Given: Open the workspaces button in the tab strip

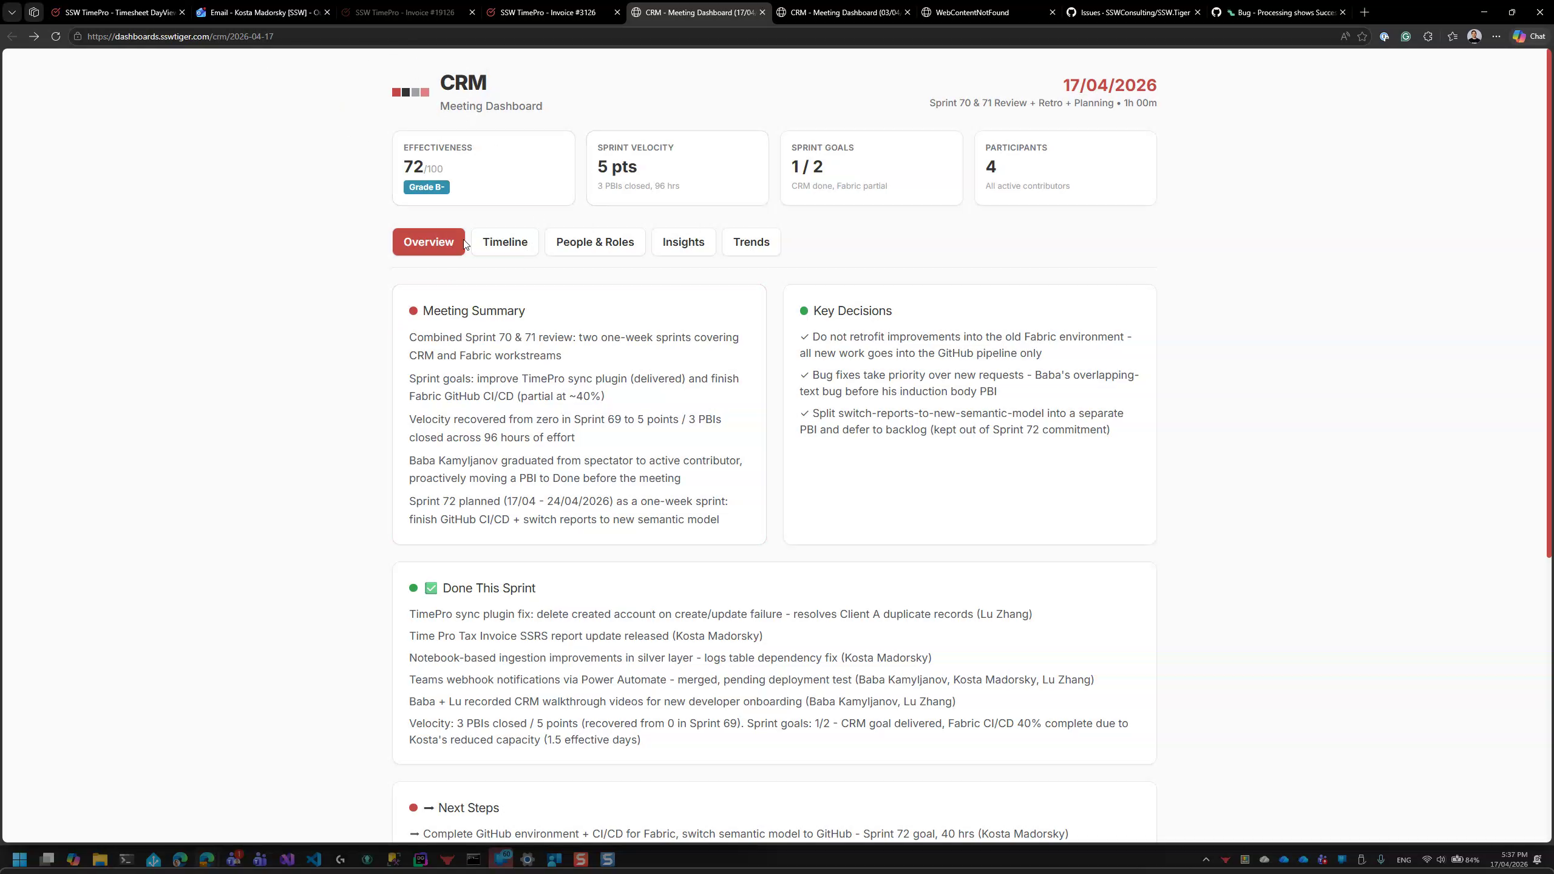Looking at the screenshot, I should click(34, 12).
